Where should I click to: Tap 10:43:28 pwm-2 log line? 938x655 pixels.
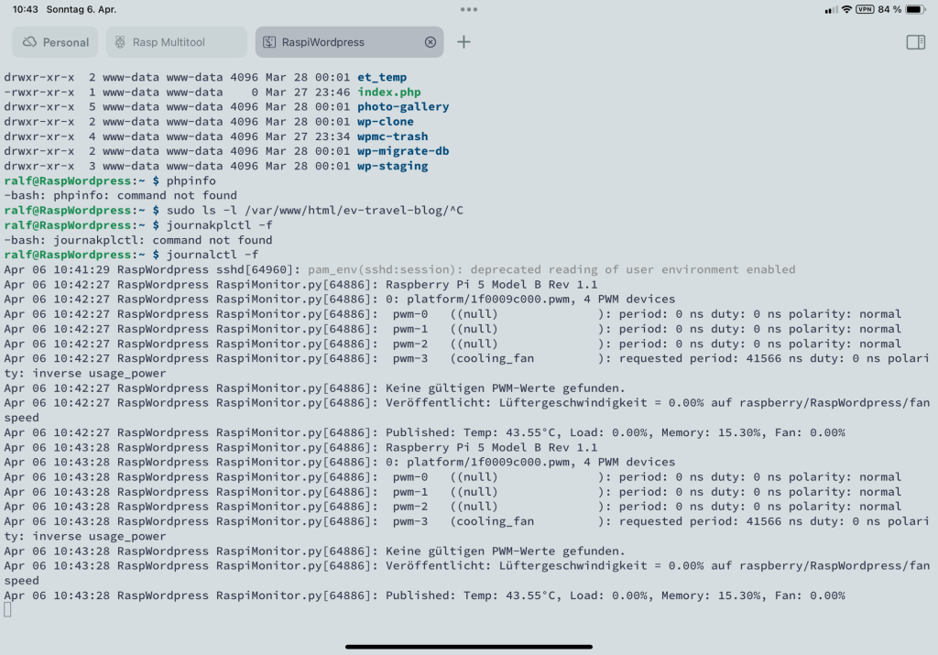click(453, 506)
